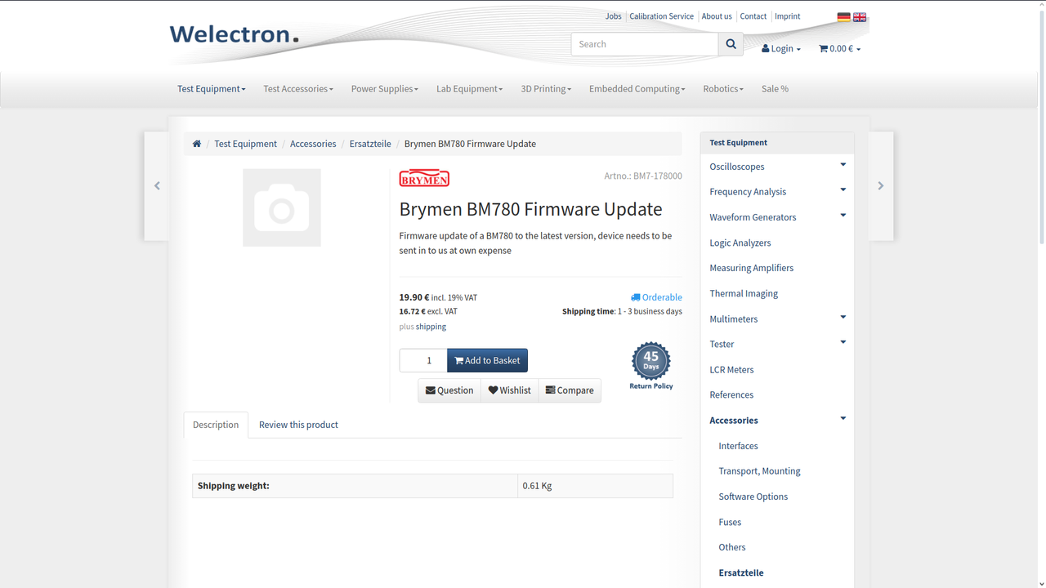Open Fuses sidebar subcategory
The image size is (1046, 588).
pos(730,522)
